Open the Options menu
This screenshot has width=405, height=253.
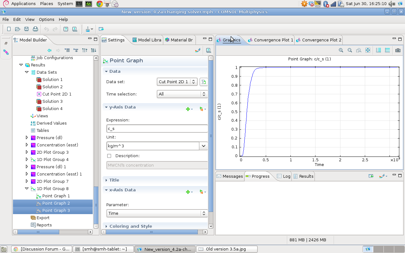[x=47, y=19]
